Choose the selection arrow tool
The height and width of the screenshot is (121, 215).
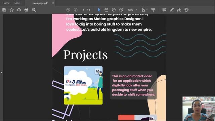[x=99, y=10]
